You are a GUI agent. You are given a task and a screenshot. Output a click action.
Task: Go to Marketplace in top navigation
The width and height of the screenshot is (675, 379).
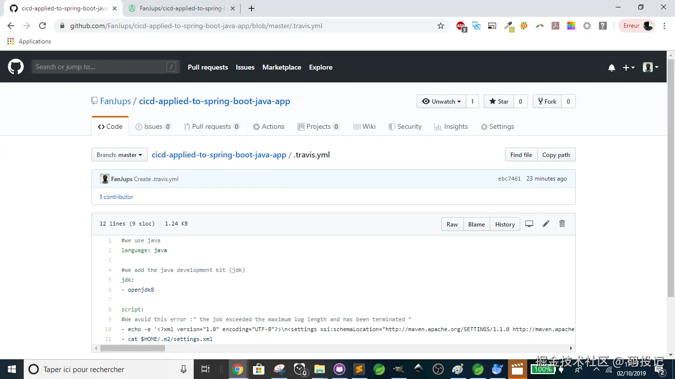282,67
